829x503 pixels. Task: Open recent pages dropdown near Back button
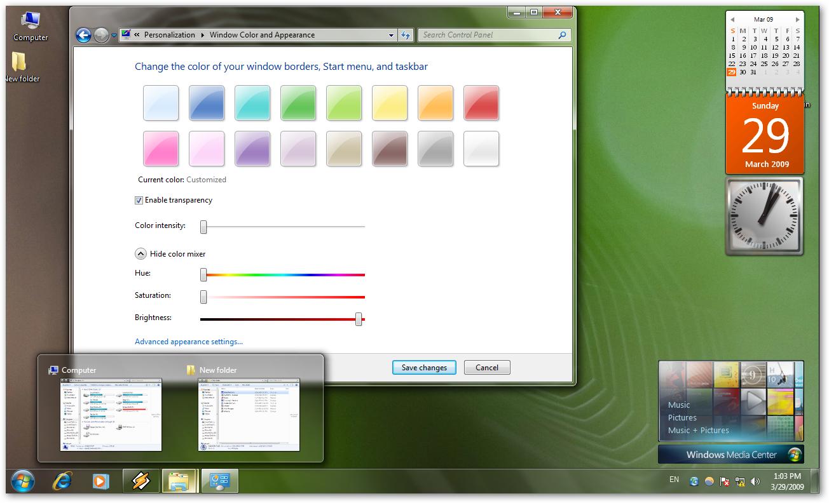point(114,36)
